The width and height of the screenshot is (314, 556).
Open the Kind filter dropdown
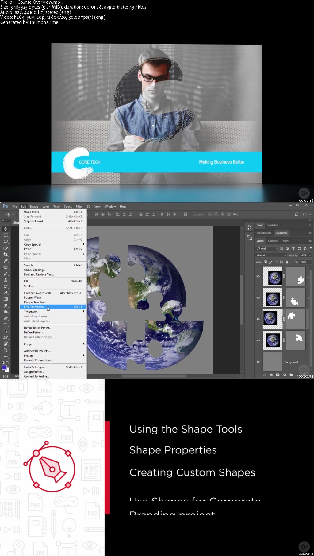(266, 249)
